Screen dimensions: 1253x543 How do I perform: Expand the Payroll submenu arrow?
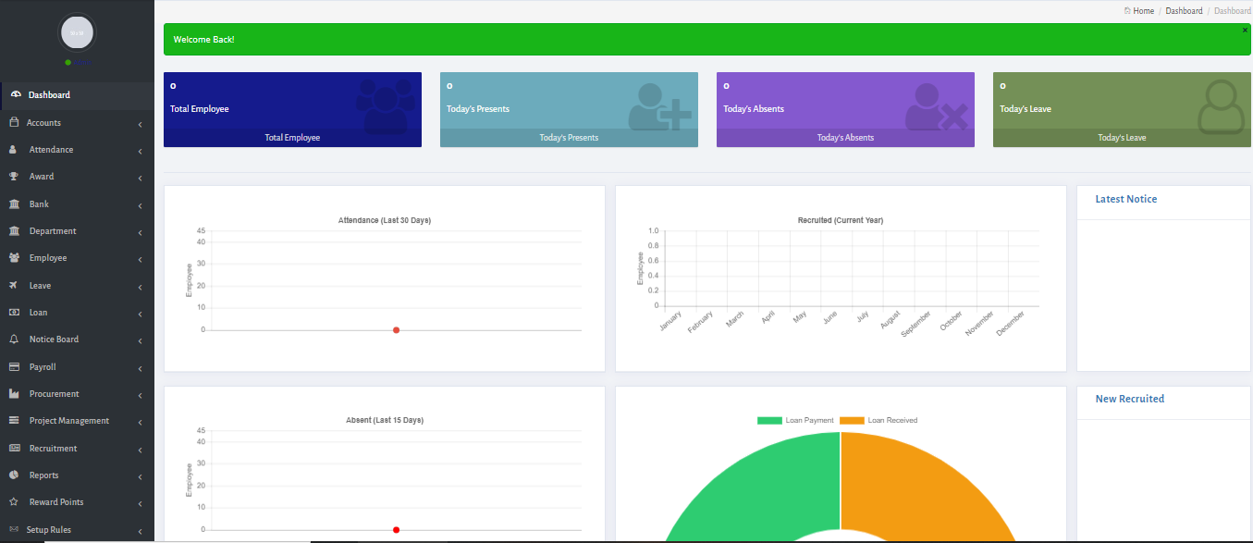pos(140,368)
